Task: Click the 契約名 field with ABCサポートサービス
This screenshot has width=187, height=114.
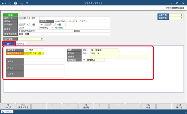Action: (x=82, y=21)
